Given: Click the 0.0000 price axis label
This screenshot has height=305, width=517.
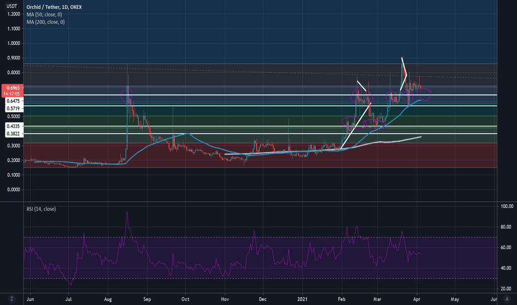Looking at the screenshot, I should click(x=13, y=190).
